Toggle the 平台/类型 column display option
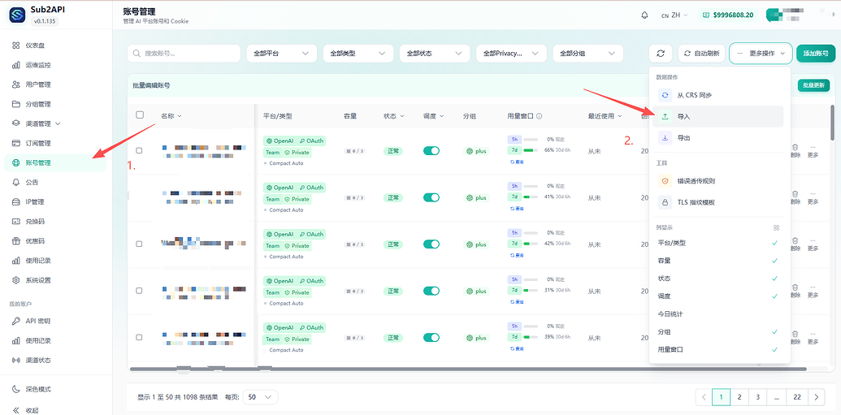This screenshot has width=841, height=415. pos(718,243)
